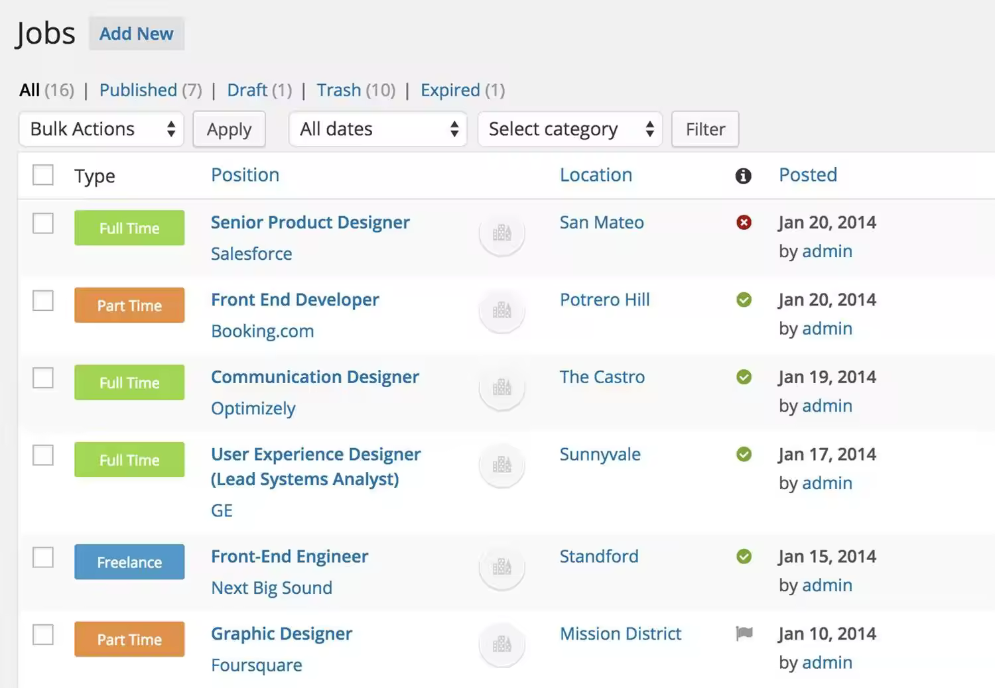Viewport: 995px width, 688px height.
Task: Click the Full Time badge for User Experience Designer
Action: coord(129,460)
